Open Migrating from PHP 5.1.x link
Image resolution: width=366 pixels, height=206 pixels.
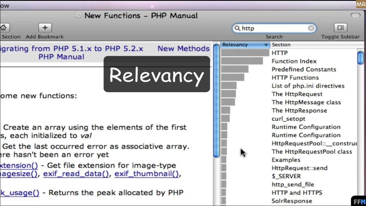click(x=71, y=49)
